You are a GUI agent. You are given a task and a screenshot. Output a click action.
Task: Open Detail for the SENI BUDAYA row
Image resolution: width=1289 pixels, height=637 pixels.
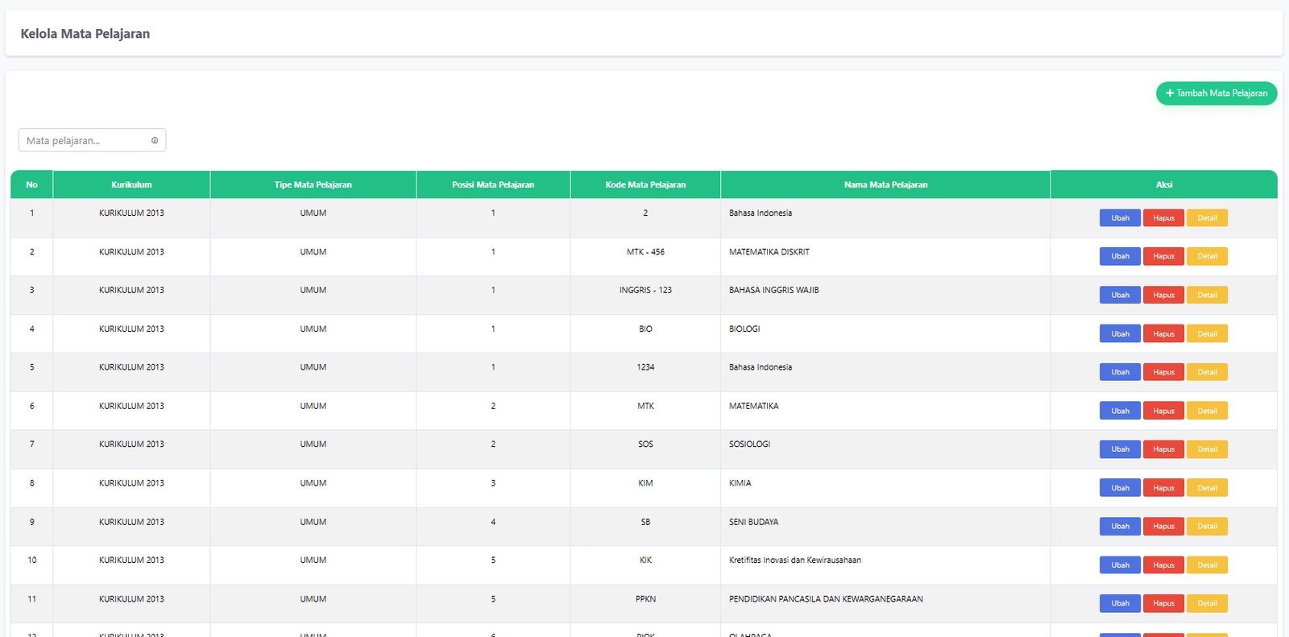click(x=1207, y=526)
